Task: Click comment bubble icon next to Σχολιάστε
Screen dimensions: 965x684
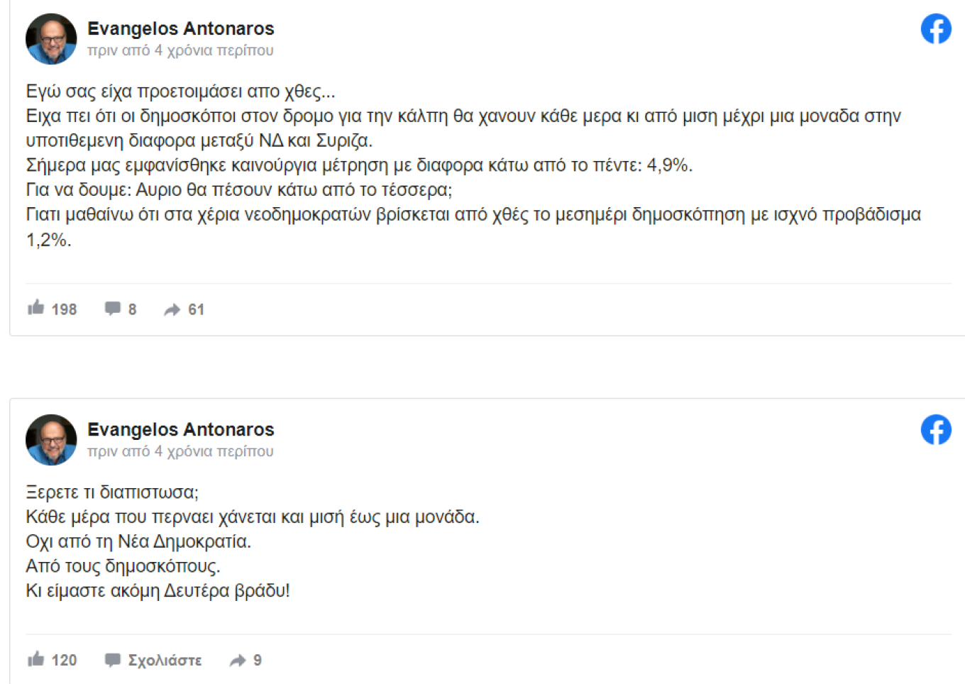Action: 112,660
